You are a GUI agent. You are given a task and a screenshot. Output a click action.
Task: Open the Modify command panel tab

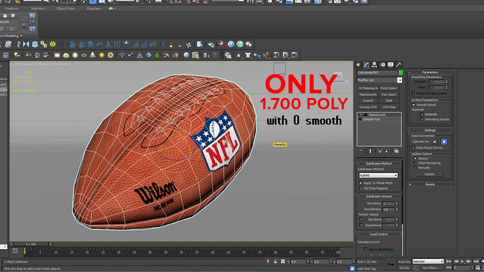[x=366, y=65]
